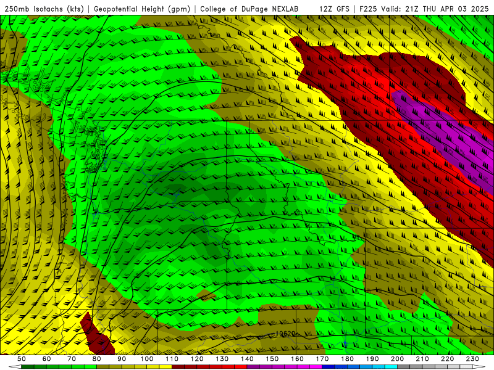Viewport: 494px width, 370px height.
Task: Click the 80 kt value on the color scale
Action: coord(97,359)
